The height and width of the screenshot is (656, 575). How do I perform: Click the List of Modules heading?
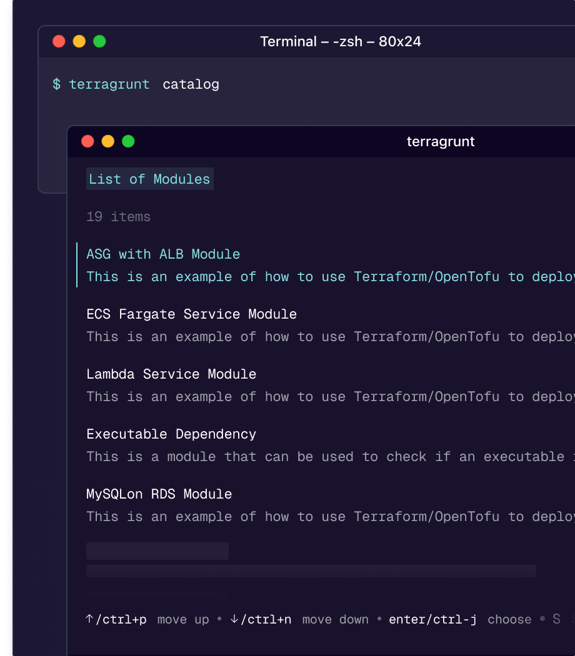pos(150,179)
